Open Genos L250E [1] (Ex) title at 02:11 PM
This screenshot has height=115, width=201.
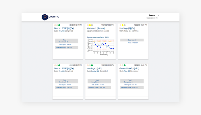[x=64, y=28]
